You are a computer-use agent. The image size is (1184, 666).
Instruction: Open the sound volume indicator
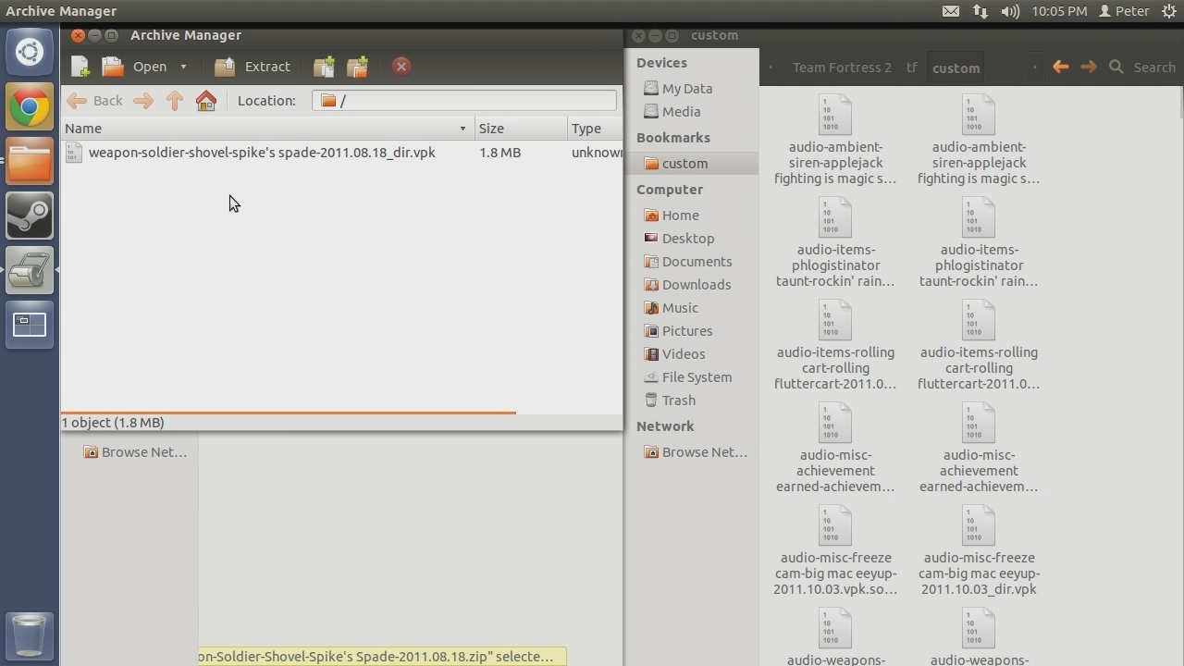(1010, 11)
